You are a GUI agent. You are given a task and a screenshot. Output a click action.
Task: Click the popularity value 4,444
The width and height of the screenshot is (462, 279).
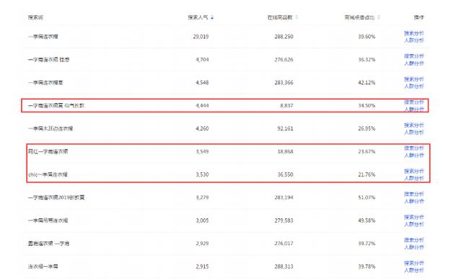tap(202, 105)
